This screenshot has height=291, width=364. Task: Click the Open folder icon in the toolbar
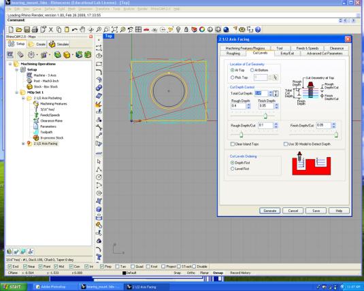tap(19, 29)
